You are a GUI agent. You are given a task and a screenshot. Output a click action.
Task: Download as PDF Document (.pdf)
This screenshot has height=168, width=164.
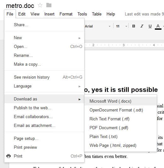120,128
